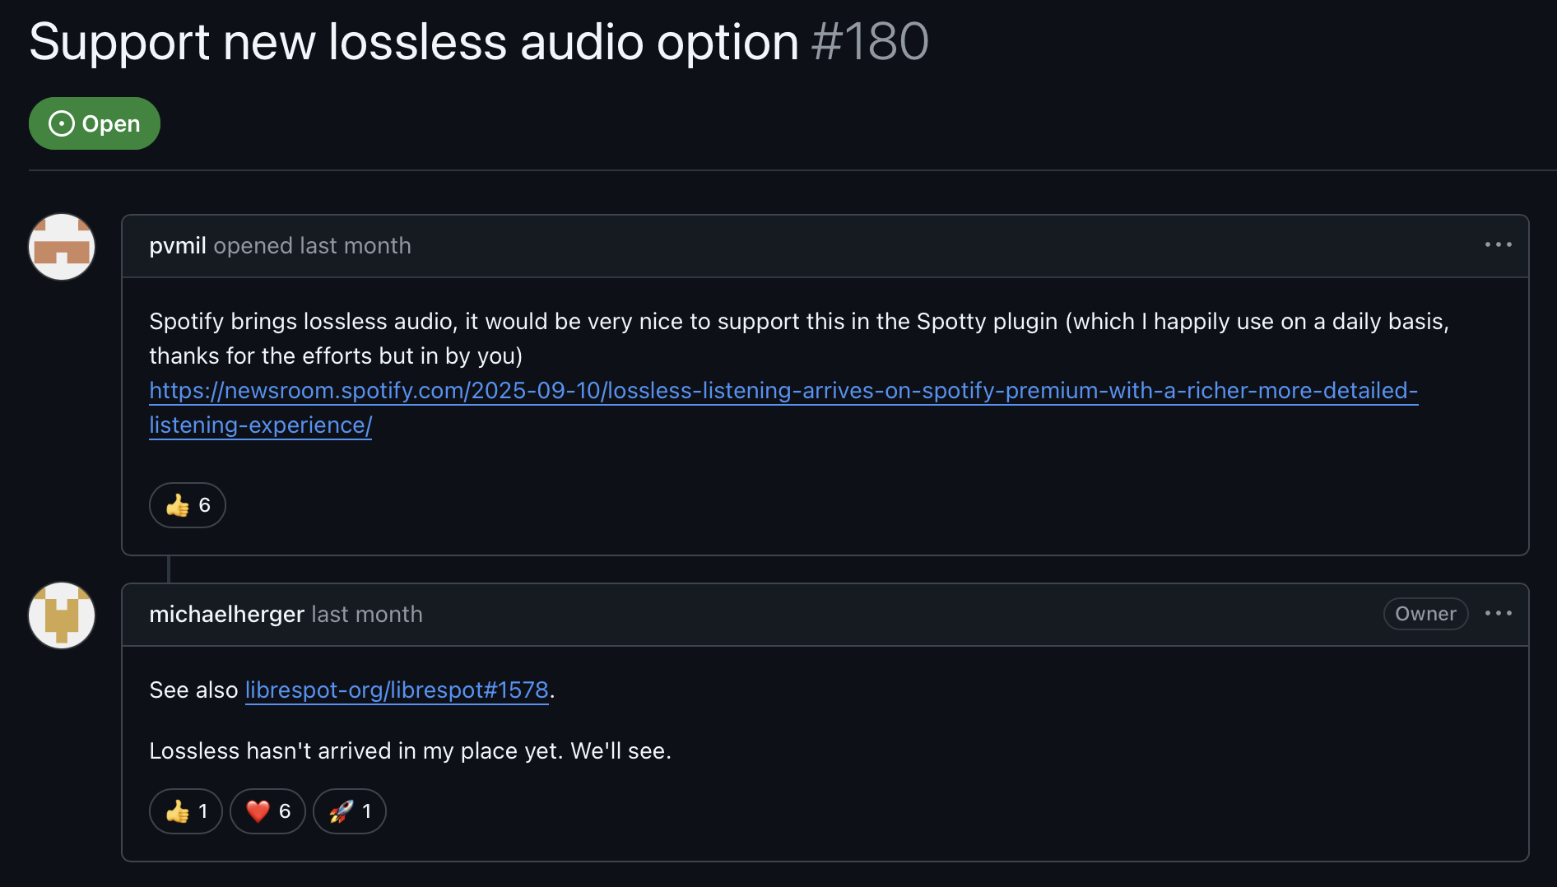This screenshot has height=887, width=1557.
Task: Toggle the heart reaction with 6 votes
Action: 267,811
